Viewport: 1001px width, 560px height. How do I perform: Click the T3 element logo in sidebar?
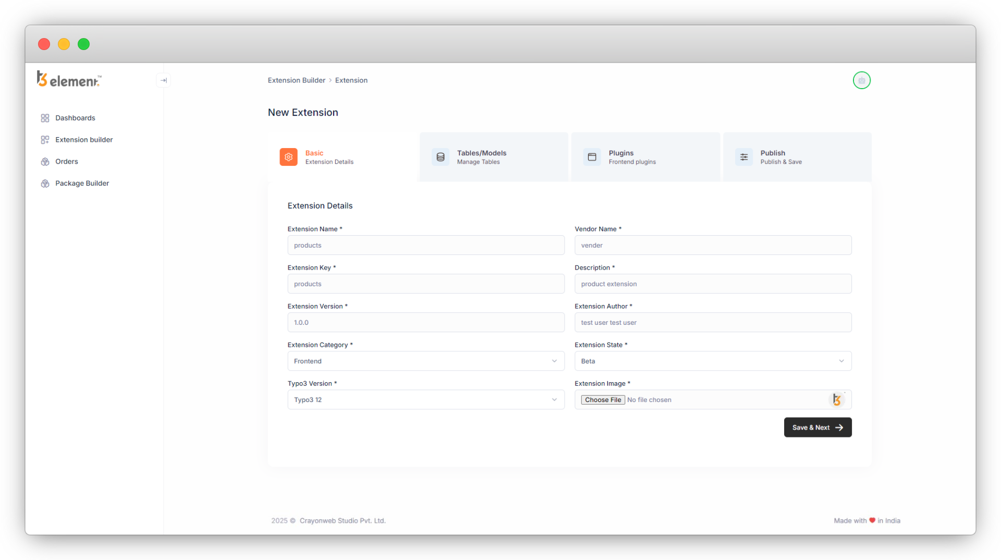click(x=69, y=79)
